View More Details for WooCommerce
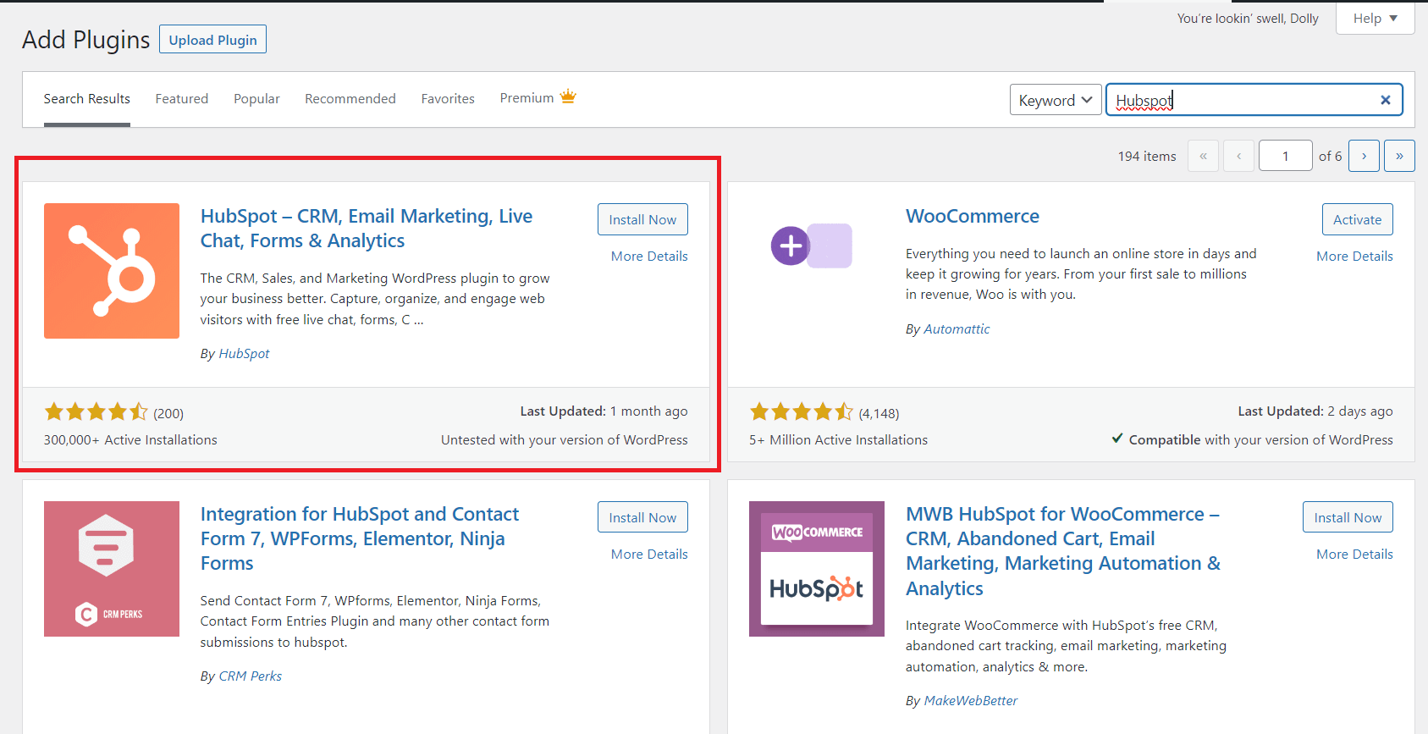This screenshot has width=1428, height=734. pos(1354,257)
